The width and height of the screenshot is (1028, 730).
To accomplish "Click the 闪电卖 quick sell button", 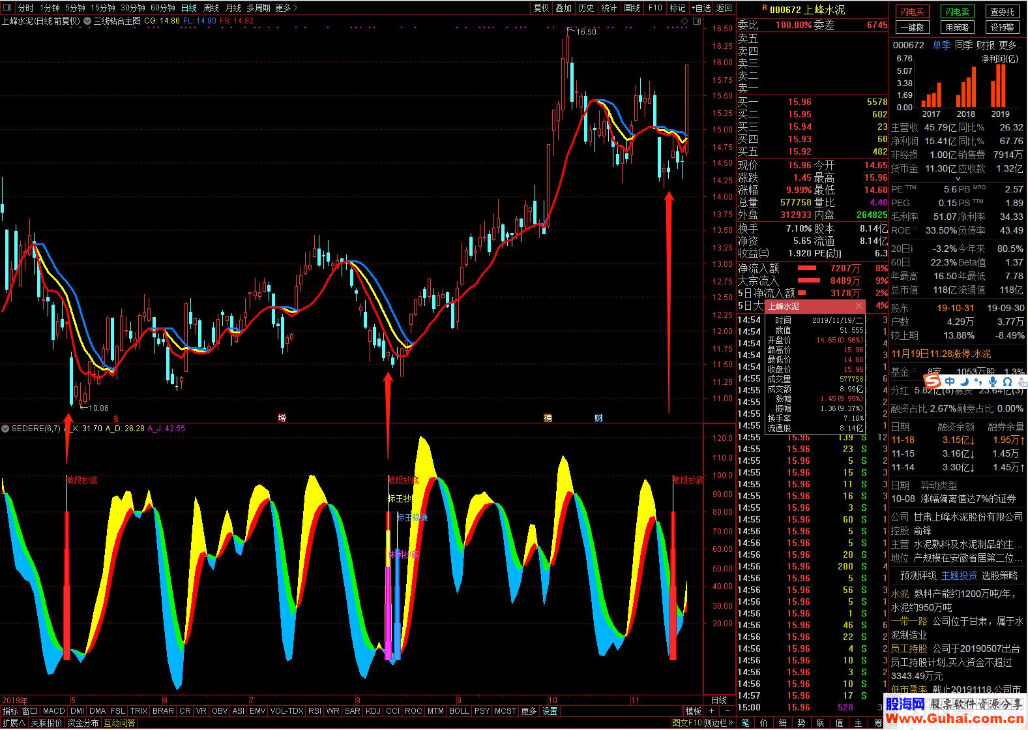I will pyautogui.click(x=957, y=12).
